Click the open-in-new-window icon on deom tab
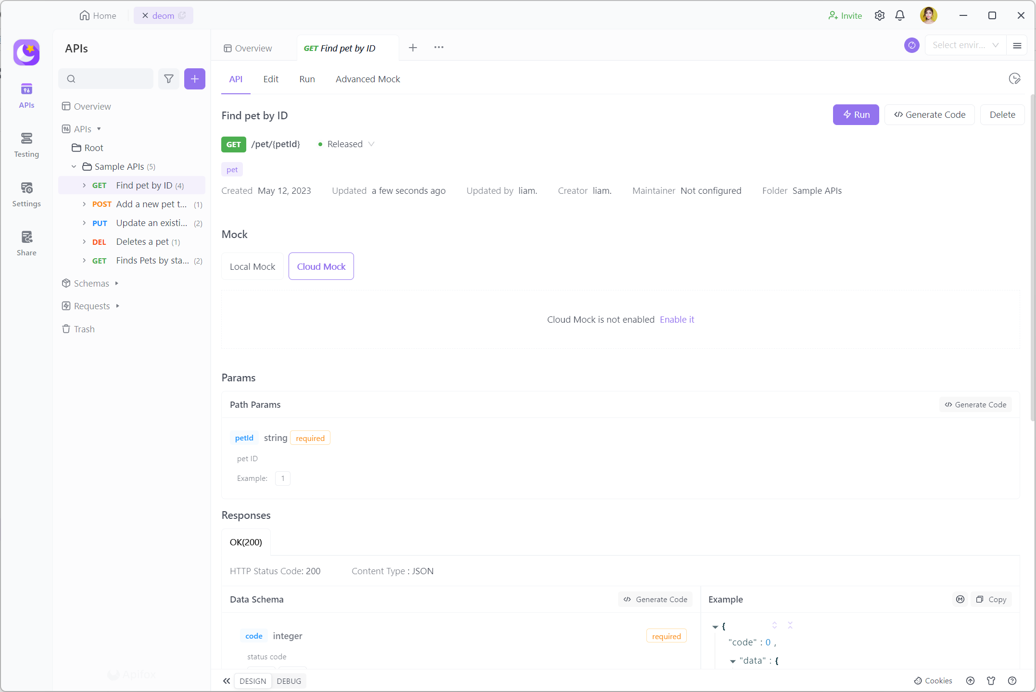The image size is (1036, 692). coord(182,15)
